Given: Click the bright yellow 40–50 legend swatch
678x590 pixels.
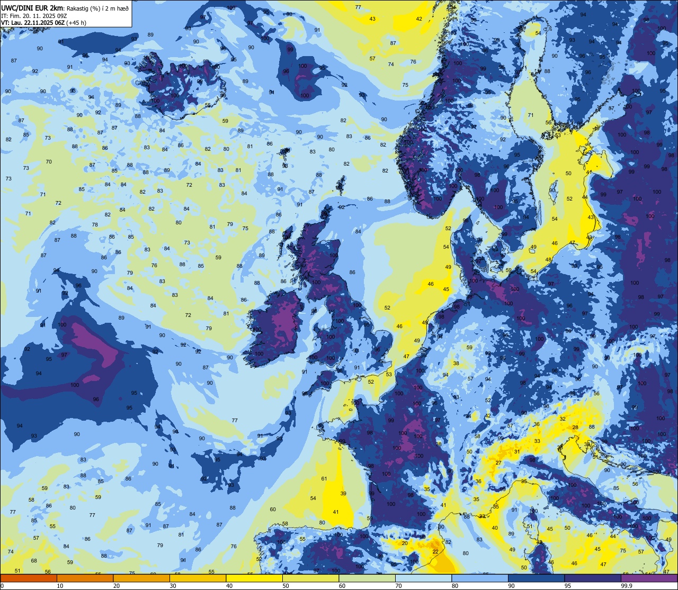Looking at the screenshot, I should [x=254, y=578].
